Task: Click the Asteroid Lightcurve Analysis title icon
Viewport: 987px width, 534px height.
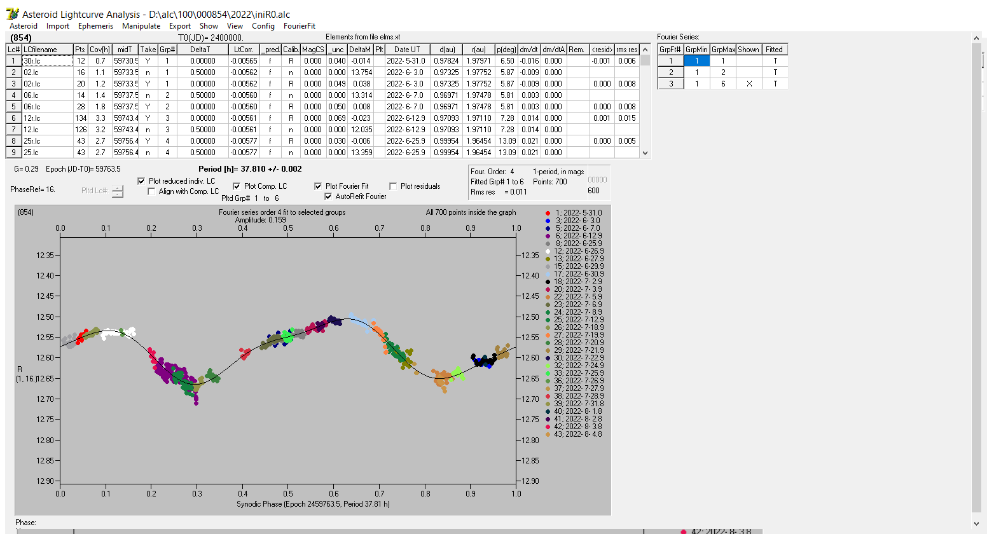Action: 12,14
